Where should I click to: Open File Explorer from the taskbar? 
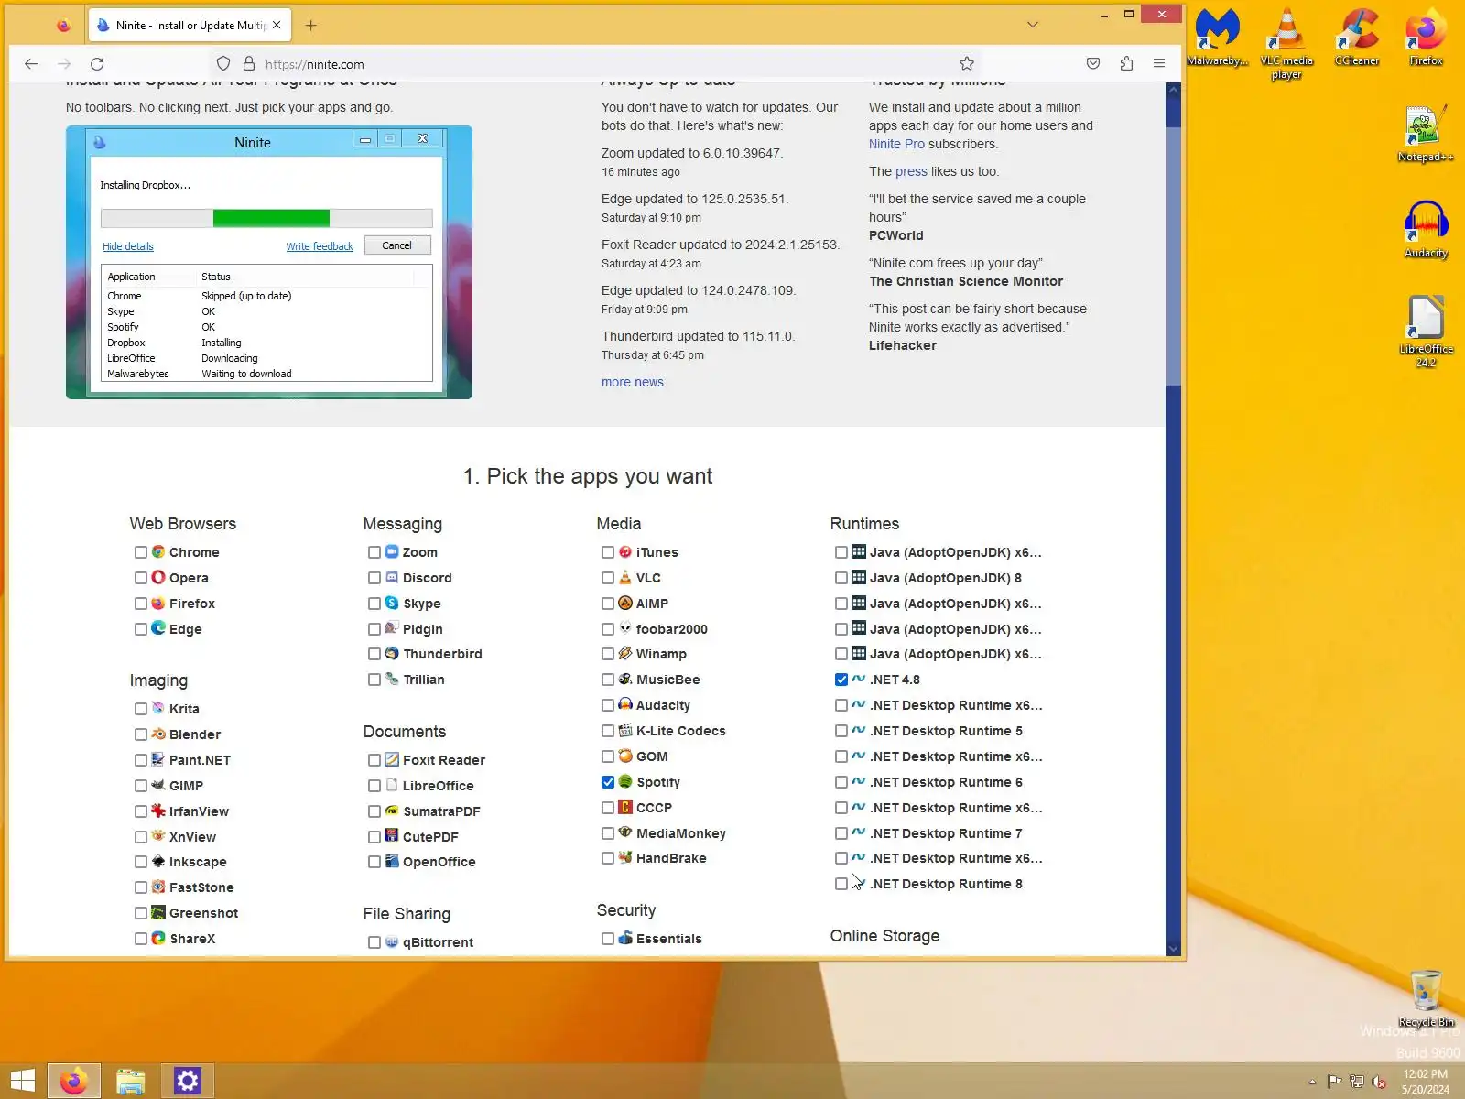tap(131, 1082)
